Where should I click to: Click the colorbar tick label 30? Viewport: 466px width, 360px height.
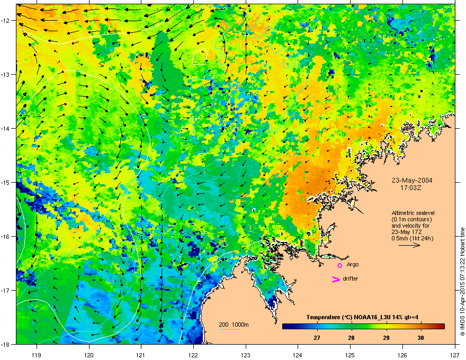tap(420, 338)
